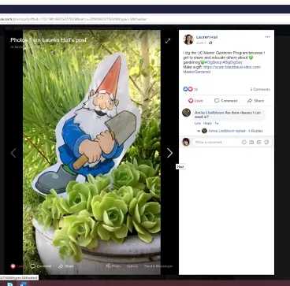Click the blue Like reaction icon
This screenshot has width=290, height=286.
185,89
